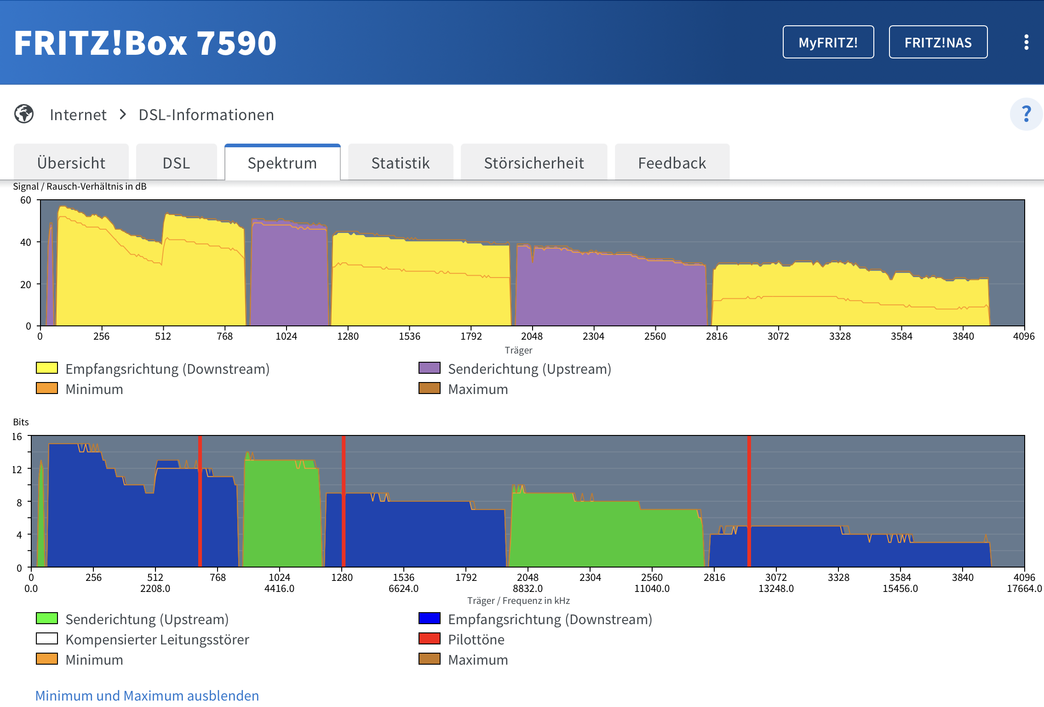Screen dimensions: 1044x707
Task: Click the yellow Downstream legend swatch
Action: [47, 368]
